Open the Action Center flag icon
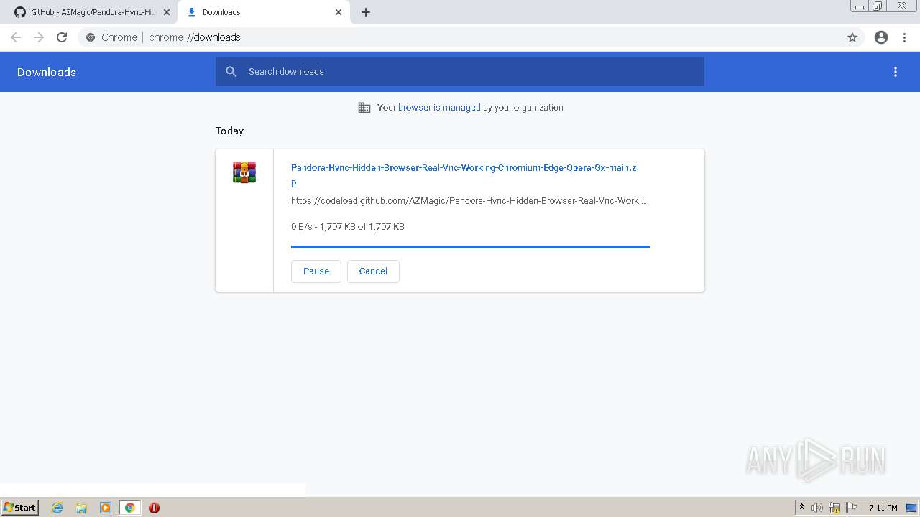This screenshot has width=920, height=517. click(x=852, y=508)
